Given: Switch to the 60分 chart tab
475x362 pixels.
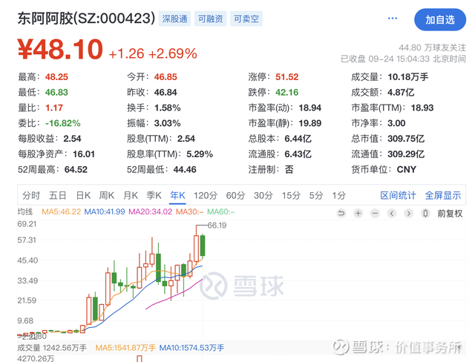Looking at the screenshot, I should (x=235, y=196).
